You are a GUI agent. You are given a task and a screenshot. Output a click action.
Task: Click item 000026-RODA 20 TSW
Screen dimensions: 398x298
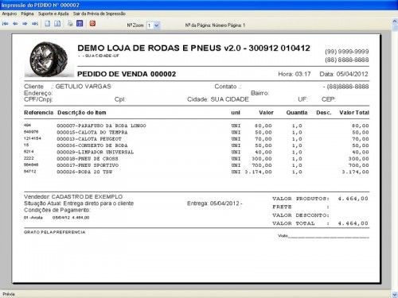click(84, 172)
